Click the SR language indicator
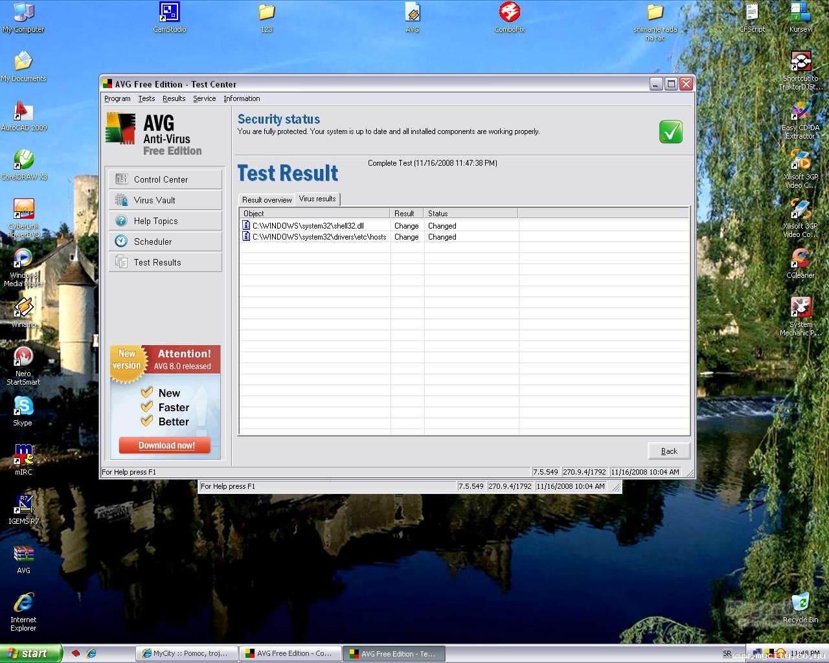 (x=727, y=653)
